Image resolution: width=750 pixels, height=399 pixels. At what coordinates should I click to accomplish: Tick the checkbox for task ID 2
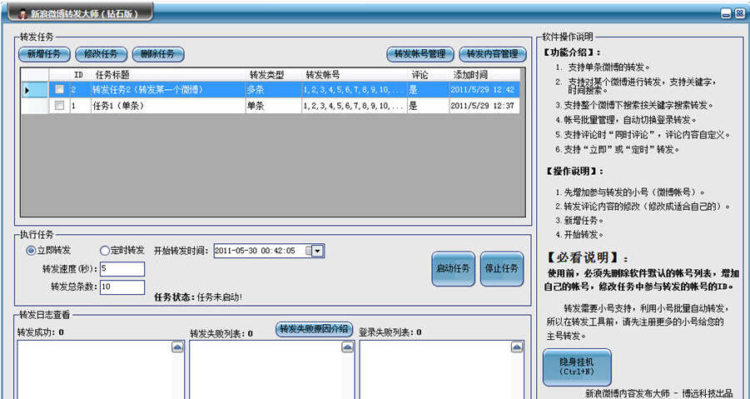point(59,89)
